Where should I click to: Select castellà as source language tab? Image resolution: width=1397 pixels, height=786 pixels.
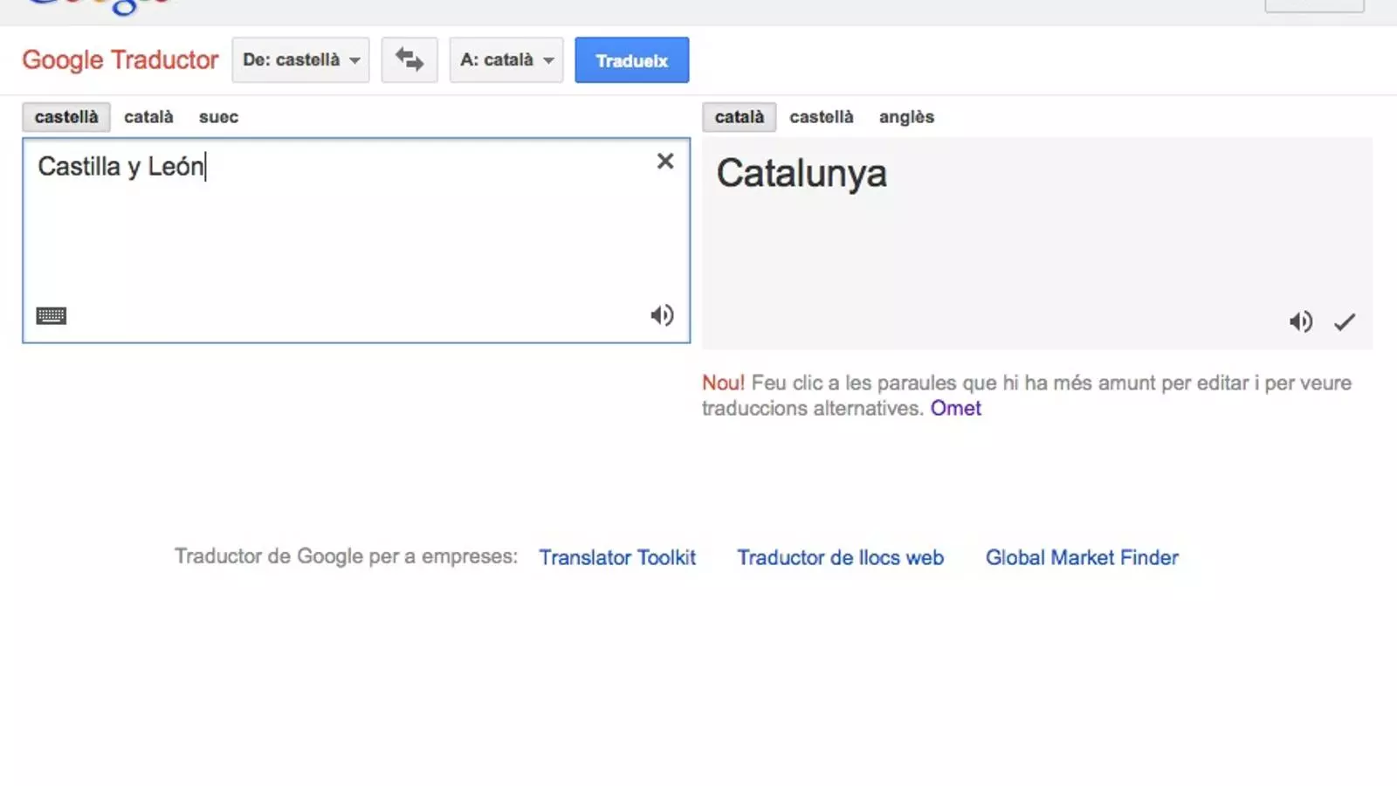(66, 117)
